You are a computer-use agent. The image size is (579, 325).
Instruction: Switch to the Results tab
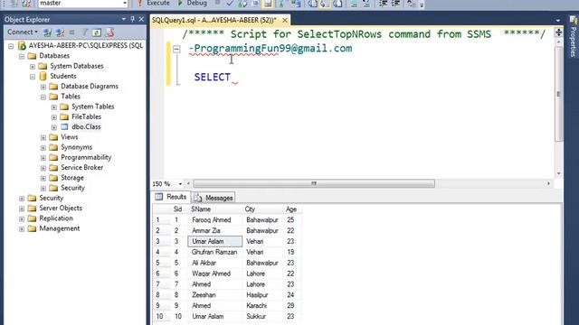pyautogui.click(x=171, y=197)
